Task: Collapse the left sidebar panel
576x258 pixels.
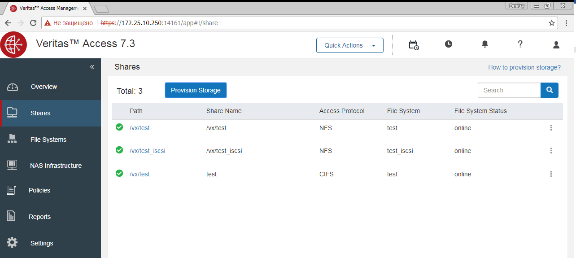Action: [92, 67]
